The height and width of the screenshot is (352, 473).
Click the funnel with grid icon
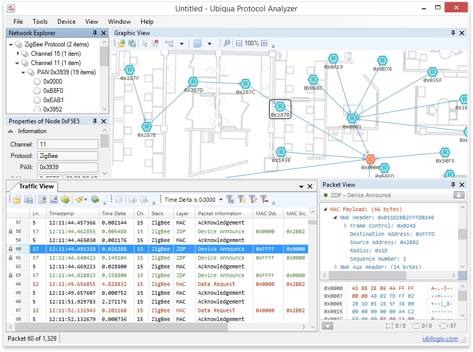(241, 199)
